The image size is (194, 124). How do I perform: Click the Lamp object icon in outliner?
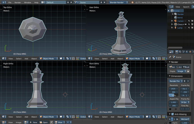coord(175,28)
